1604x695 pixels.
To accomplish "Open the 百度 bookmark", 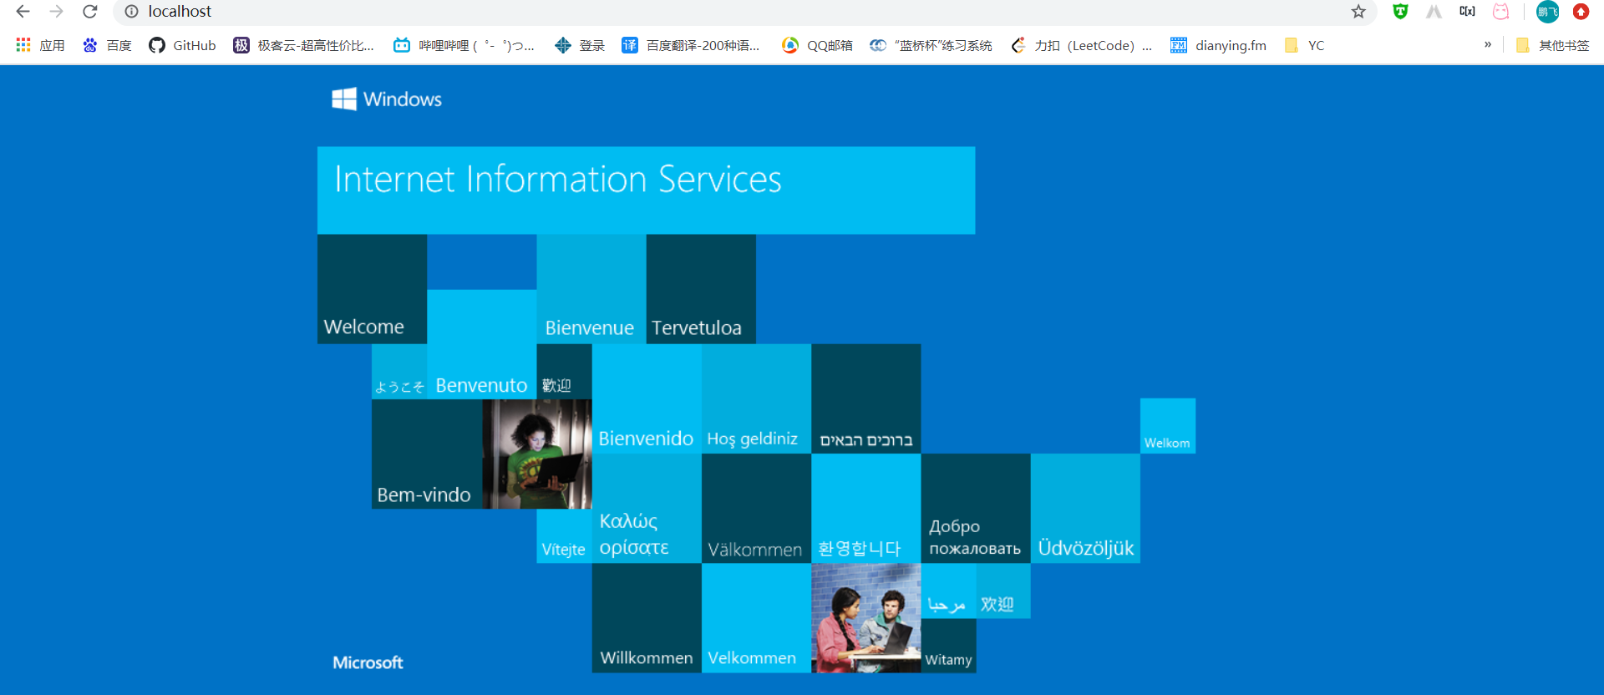I will click(107, 45).
